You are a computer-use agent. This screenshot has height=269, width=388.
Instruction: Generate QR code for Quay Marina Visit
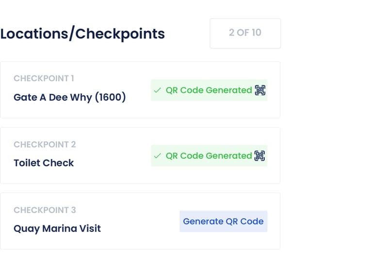(x=223, y=222)
